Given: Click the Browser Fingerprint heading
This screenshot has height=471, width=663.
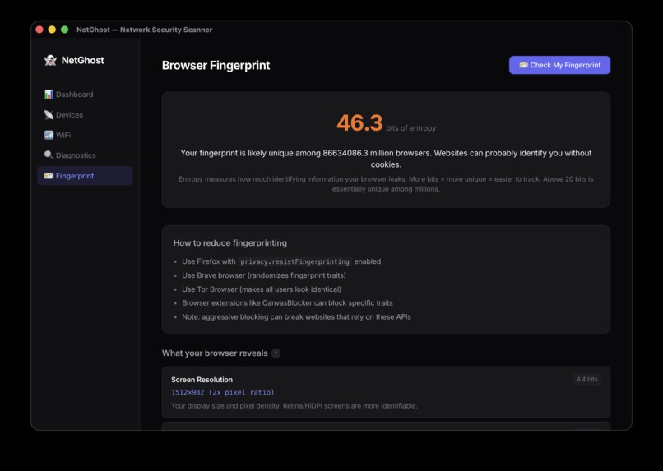Looking at the screenshot, I should 216,66.
